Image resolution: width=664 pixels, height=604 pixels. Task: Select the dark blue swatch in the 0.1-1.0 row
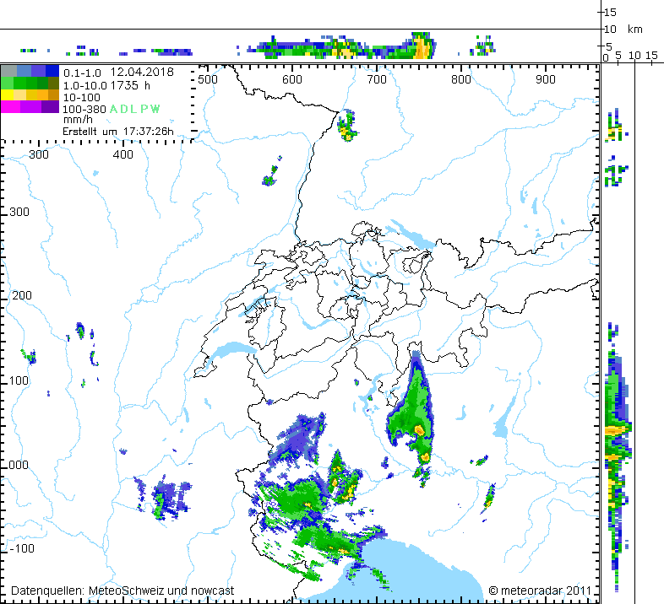point(52,71)
